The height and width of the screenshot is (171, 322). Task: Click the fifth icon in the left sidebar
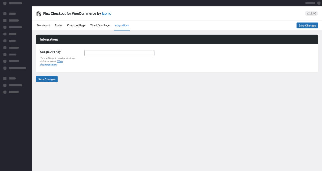coord(5,41)
